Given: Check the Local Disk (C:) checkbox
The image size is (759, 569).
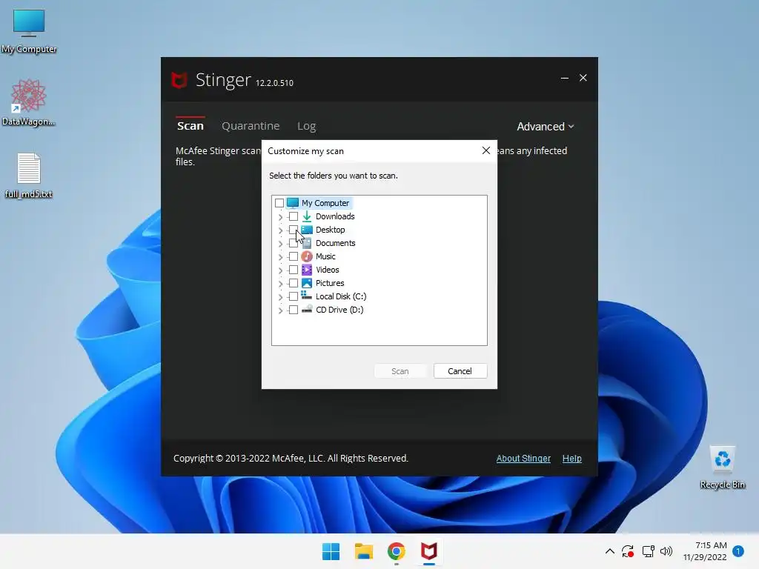Looking at the screenshot, I should (294, 296).
